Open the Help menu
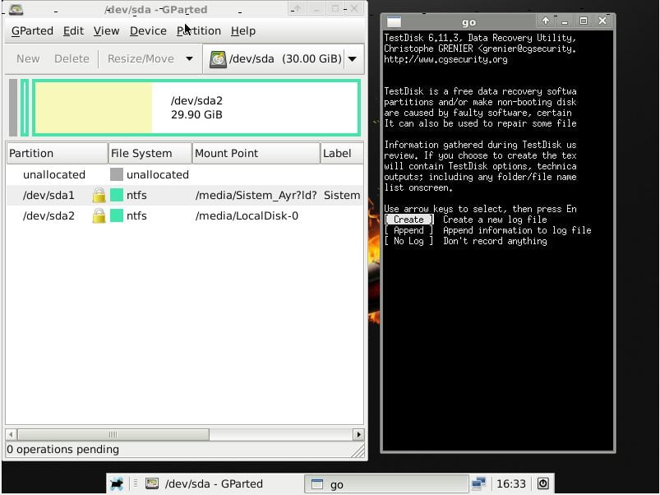This screenshot has width=660, height=495. [242, 30]
